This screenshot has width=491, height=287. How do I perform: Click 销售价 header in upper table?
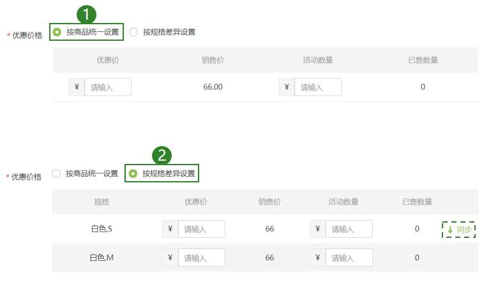(x=213, y=60)
